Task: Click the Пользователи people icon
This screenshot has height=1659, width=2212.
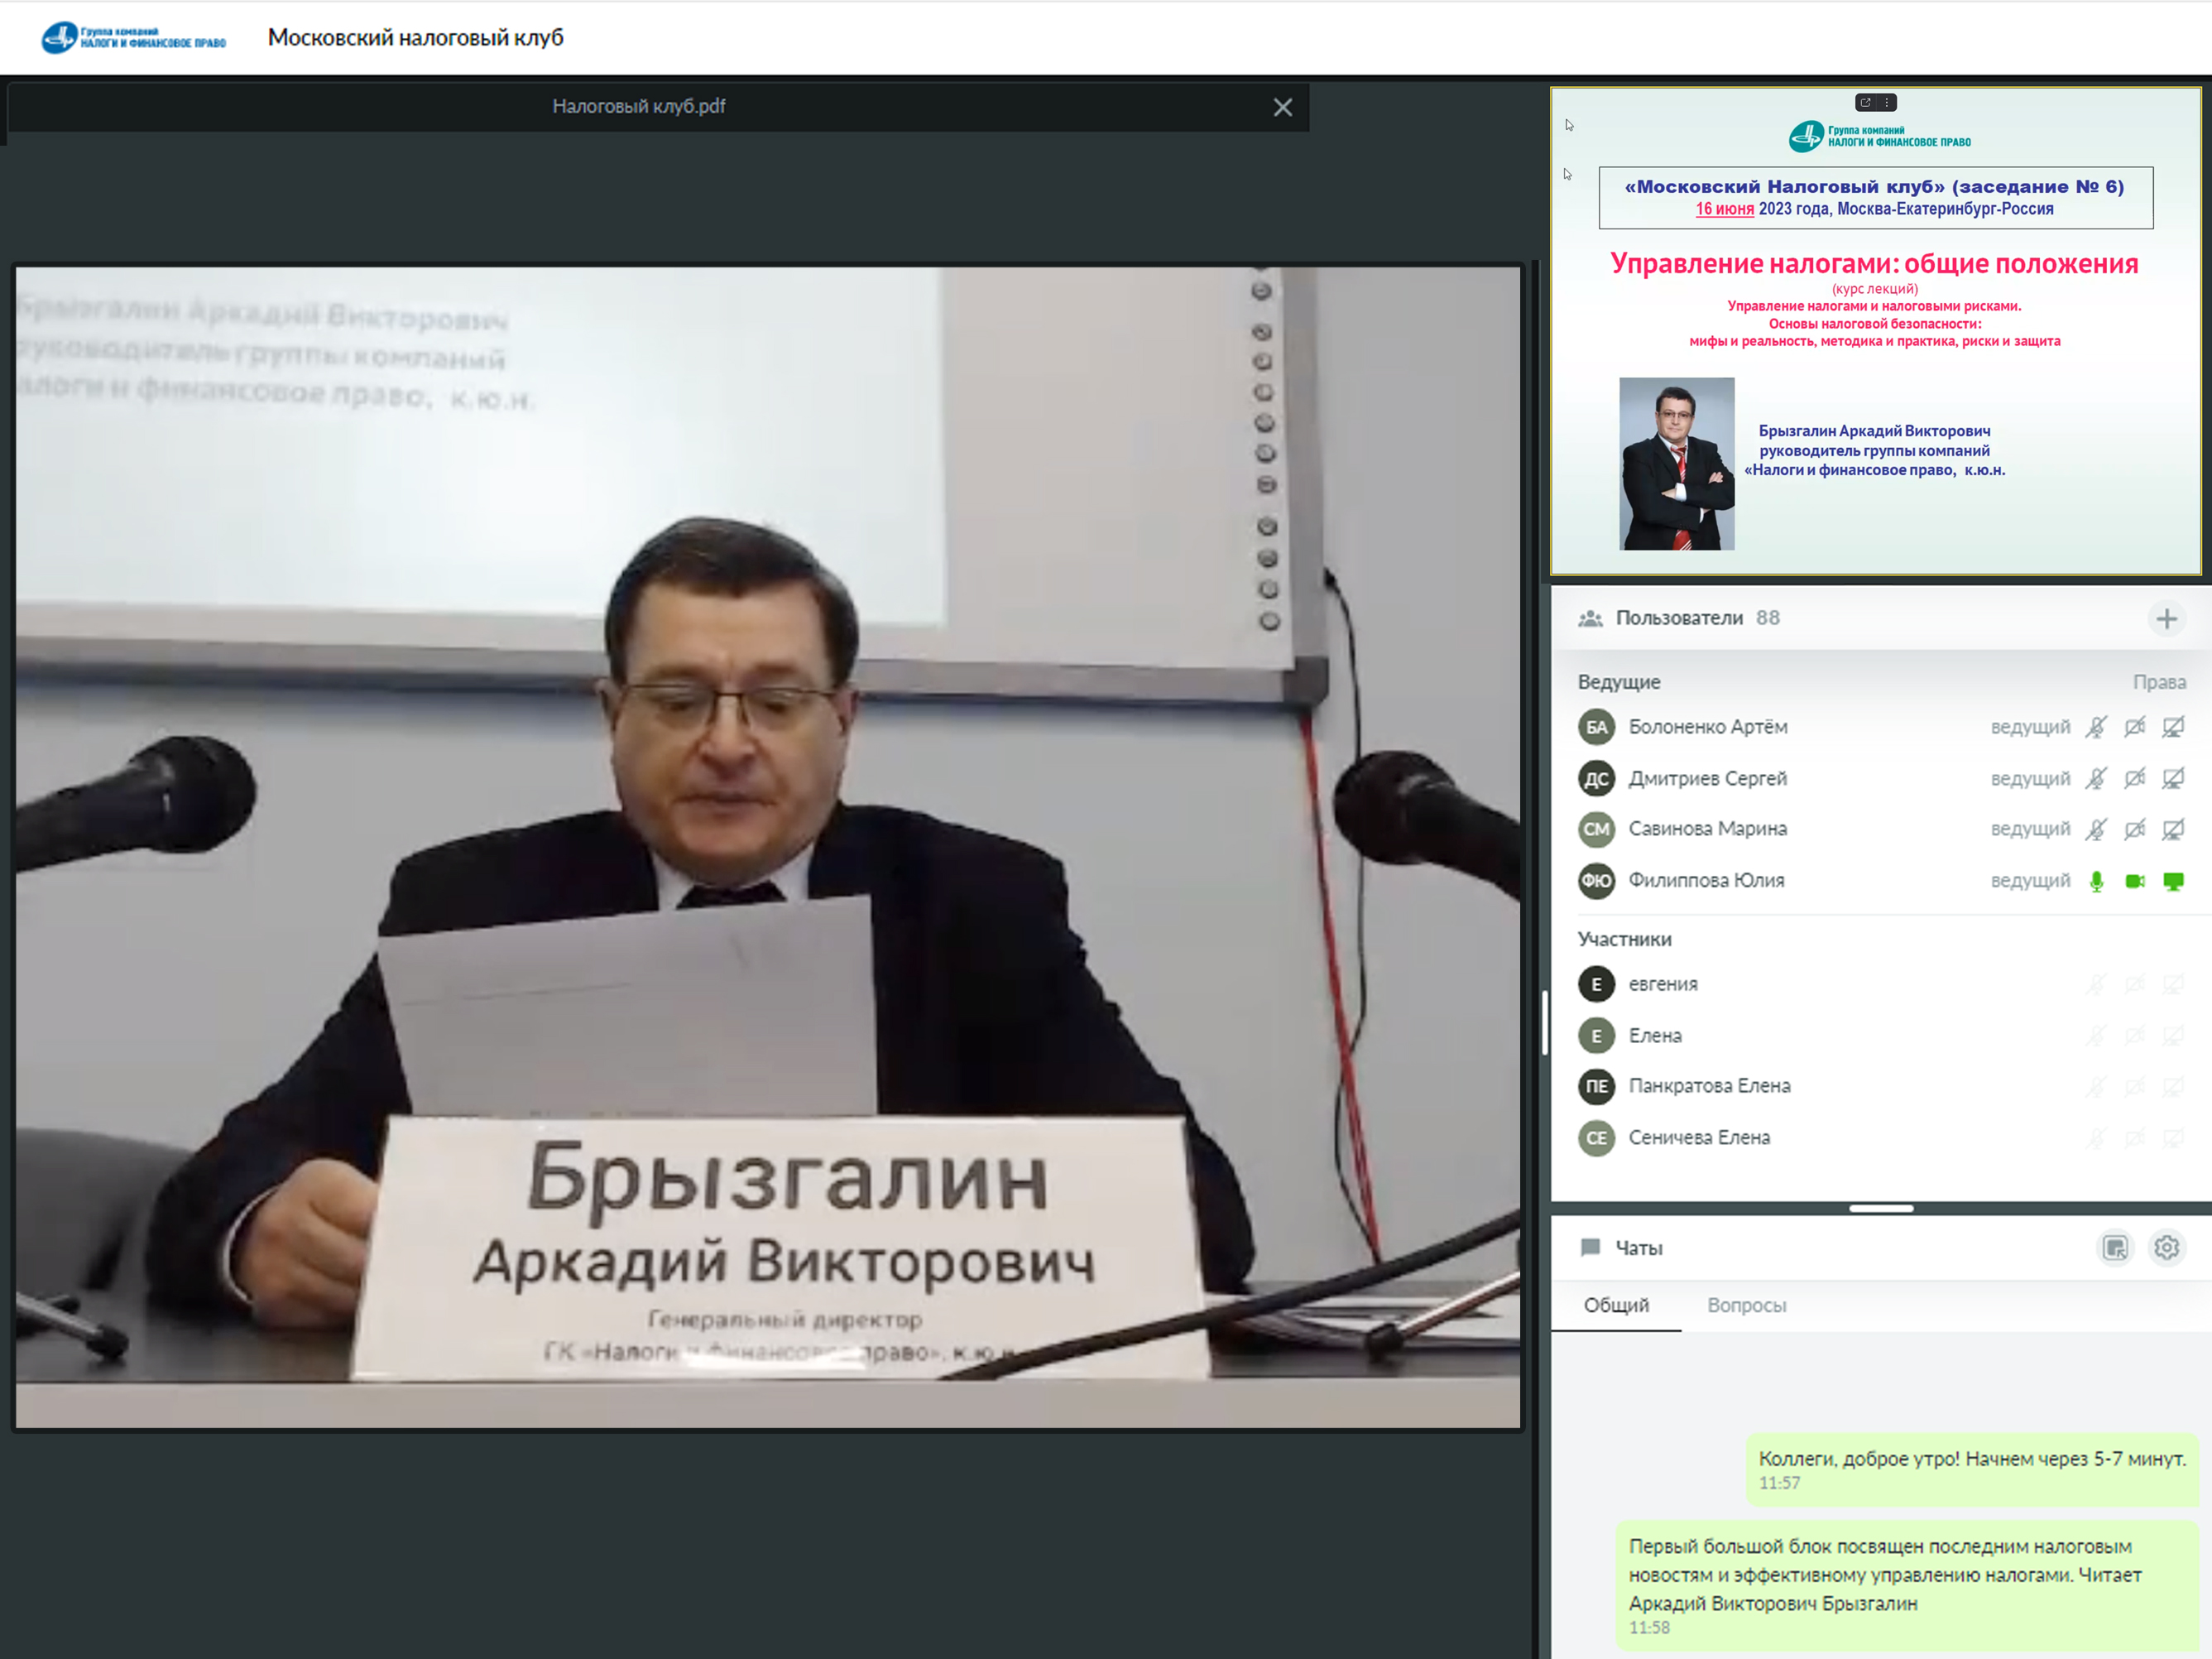Action: pyautogui.click(x=1590, y=618)
